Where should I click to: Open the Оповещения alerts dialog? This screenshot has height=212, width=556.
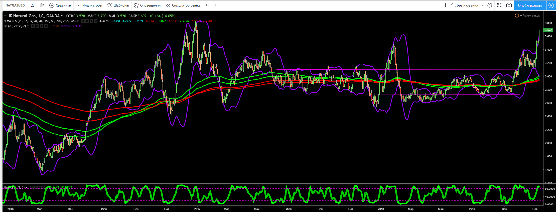[147, 5]
